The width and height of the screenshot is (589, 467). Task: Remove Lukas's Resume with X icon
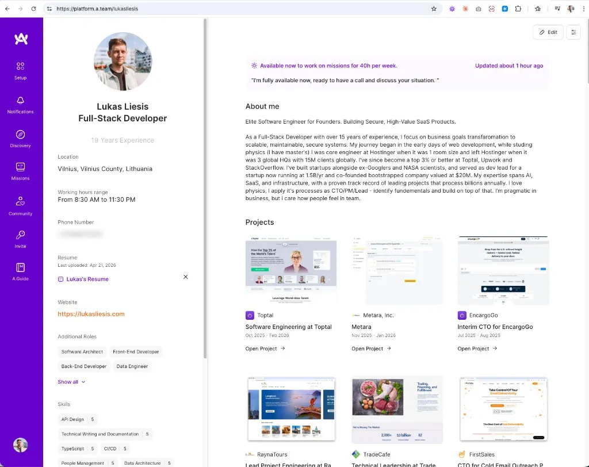(x=186, y=277)
